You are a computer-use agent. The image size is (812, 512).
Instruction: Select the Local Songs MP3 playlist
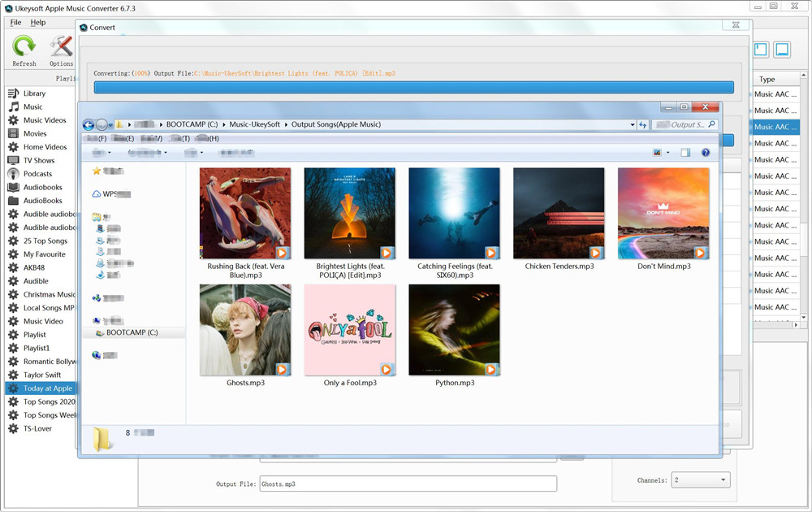coord(48,308)
